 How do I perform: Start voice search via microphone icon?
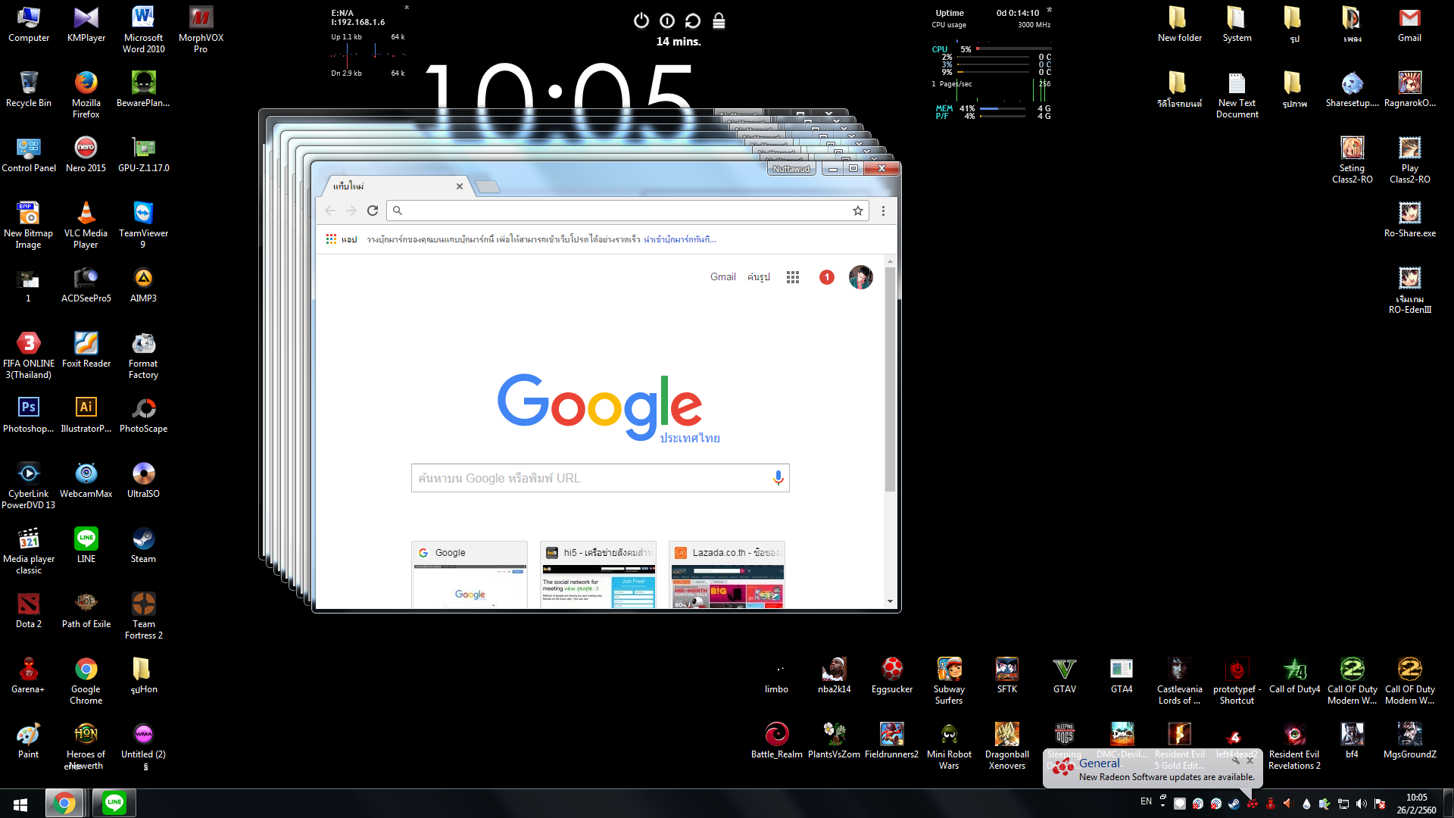[778, 478]
